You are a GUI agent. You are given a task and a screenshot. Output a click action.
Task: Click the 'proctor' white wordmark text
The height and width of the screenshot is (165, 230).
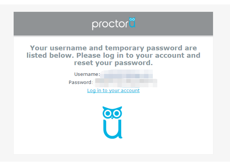click(x=110, y=24)
